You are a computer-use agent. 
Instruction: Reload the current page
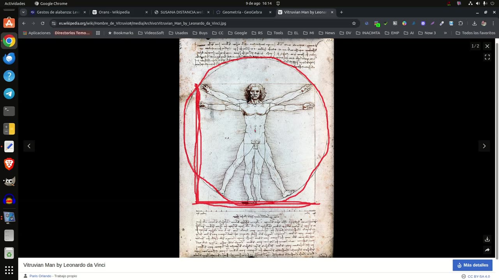(42, 23)
